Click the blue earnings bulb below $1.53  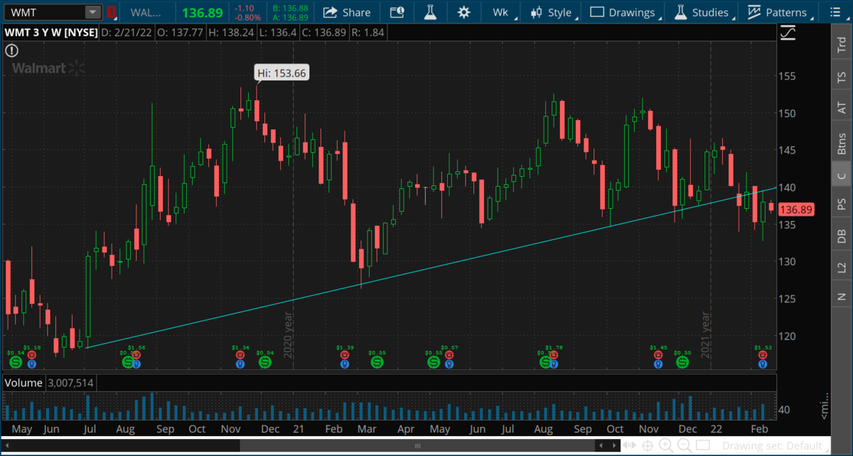(763, 363)
